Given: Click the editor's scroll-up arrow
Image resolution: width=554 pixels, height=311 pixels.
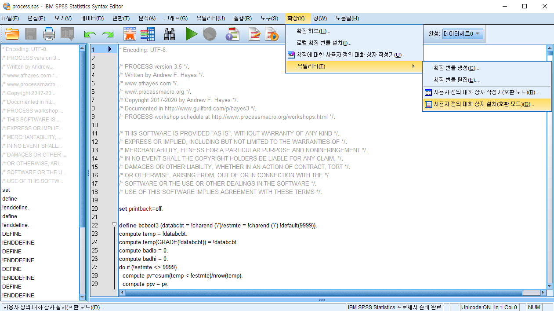Looking at the screenshot, I should [x=549, y=48].
